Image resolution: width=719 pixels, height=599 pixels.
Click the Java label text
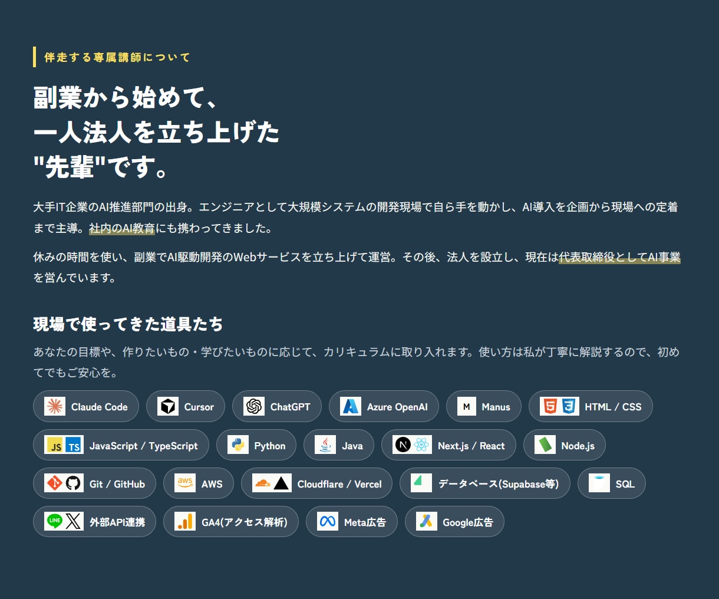pyautogui.click(x=352, y=446)
